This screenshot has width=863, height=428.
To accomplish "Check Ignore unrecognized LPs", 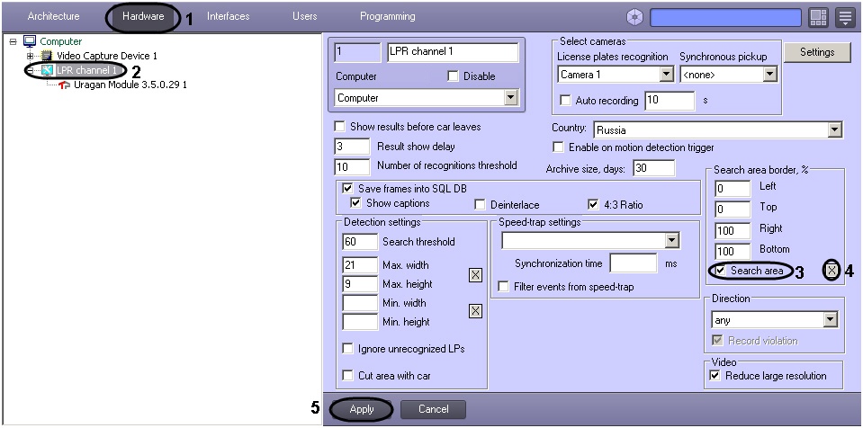I will 347,349.
